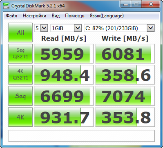
Task: Start the 4K Q32T1 test
Action: [x=20, y=75]
